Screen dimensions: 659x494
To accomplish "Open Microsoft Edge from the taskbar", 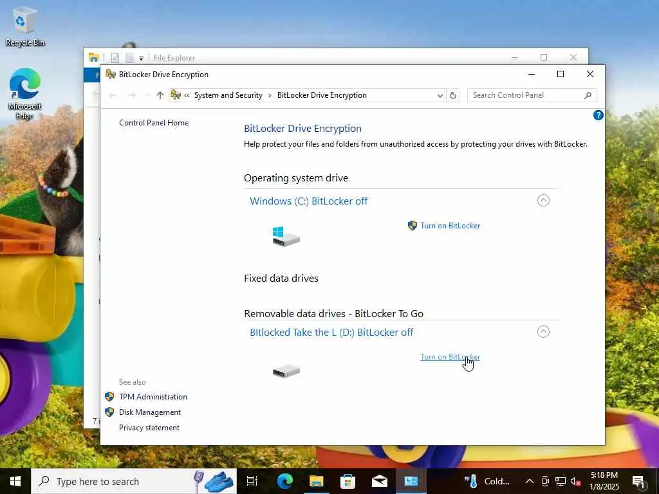I will 285,481.
